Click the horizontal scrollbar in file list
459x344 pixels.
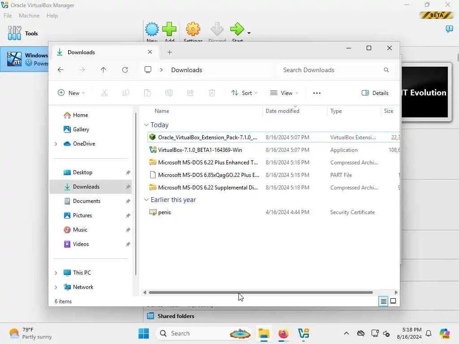click(260, 292)
